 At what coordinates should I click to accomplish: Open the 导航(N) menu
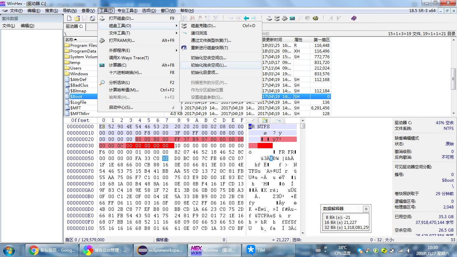tap(70, 11)
